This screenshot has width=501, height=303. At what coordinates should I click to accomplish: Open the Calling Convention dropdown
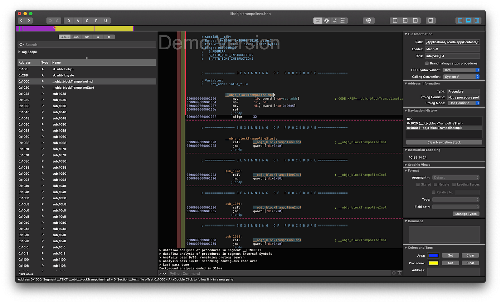point(461,77)
